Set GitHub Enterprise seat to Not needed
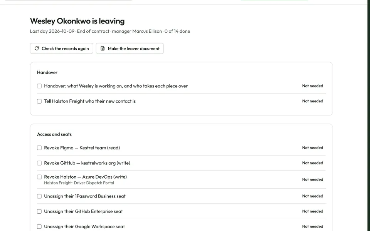370x231 pixels. 313,211
